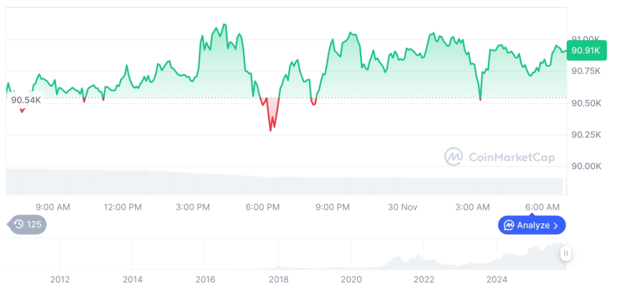Click the 12:00 PM time axis label
This screenshot has width=618, height=288.
123,208
